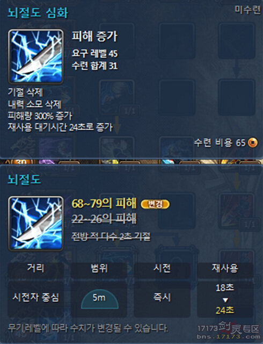Click the gold coin icon beside 수련 비용 65
Image resolution: width=263 pixels, height=344 pixels.
(x=253, y=143)
